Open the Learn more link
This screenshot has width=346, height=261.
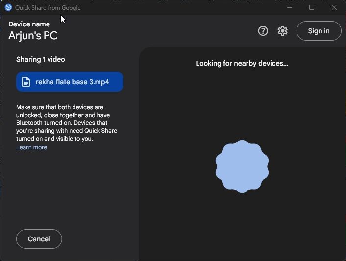[31, 147]
